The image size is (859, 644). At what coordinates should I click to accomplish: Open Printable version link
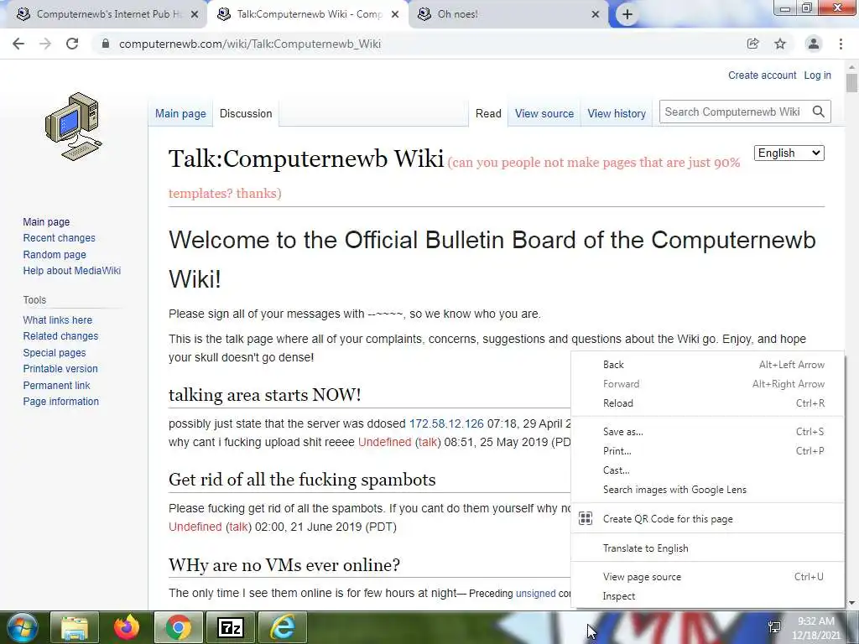(60, 369)
